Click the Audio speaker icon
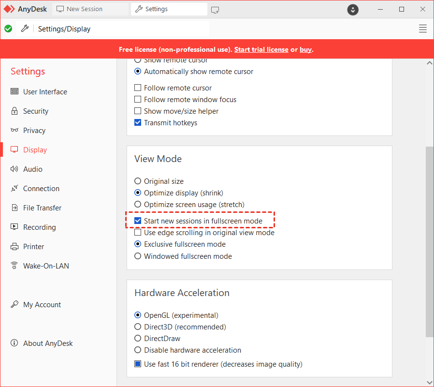Viewport: 434px width, 387px height. coord(14,169)
